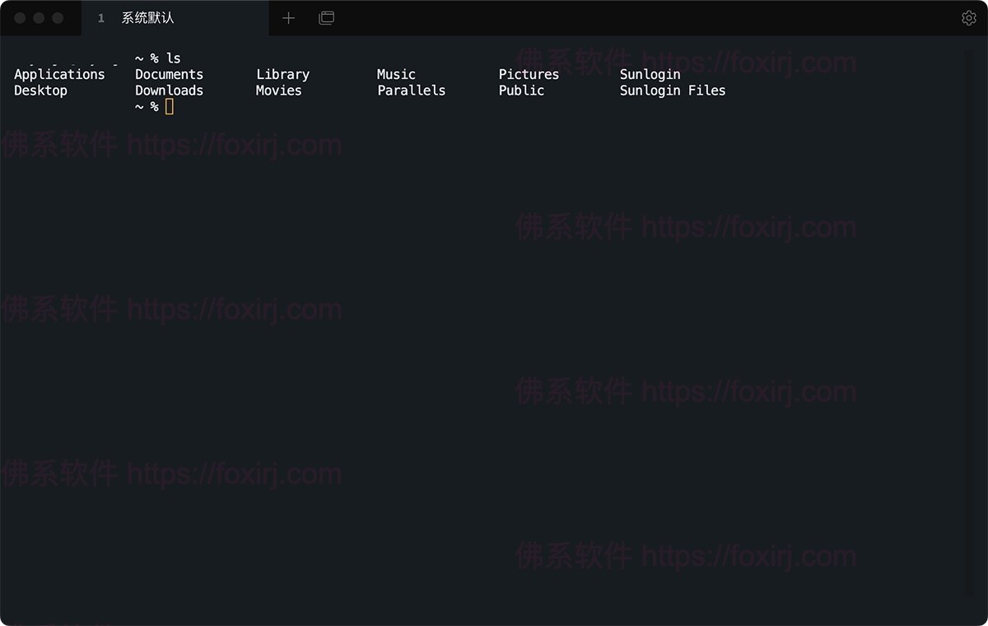Open the tab overview icon on the tab bar

tap(326, 17)
